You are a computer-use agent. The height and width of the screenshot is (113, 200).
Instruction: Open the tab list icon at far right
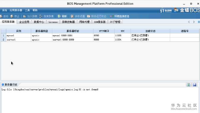(x=199, y=22)
